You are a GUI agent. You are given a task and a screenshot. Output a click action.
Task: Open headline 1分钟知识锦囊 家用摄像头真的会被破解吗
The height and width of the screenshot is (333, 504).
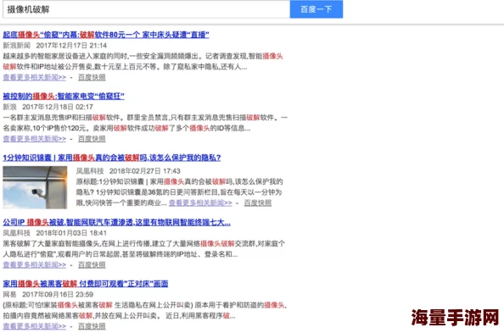(x=112, y=158)
